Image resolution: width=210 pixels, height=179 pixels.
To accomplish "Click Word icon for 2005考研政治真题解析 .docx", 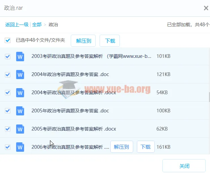I will coord(20,129).
